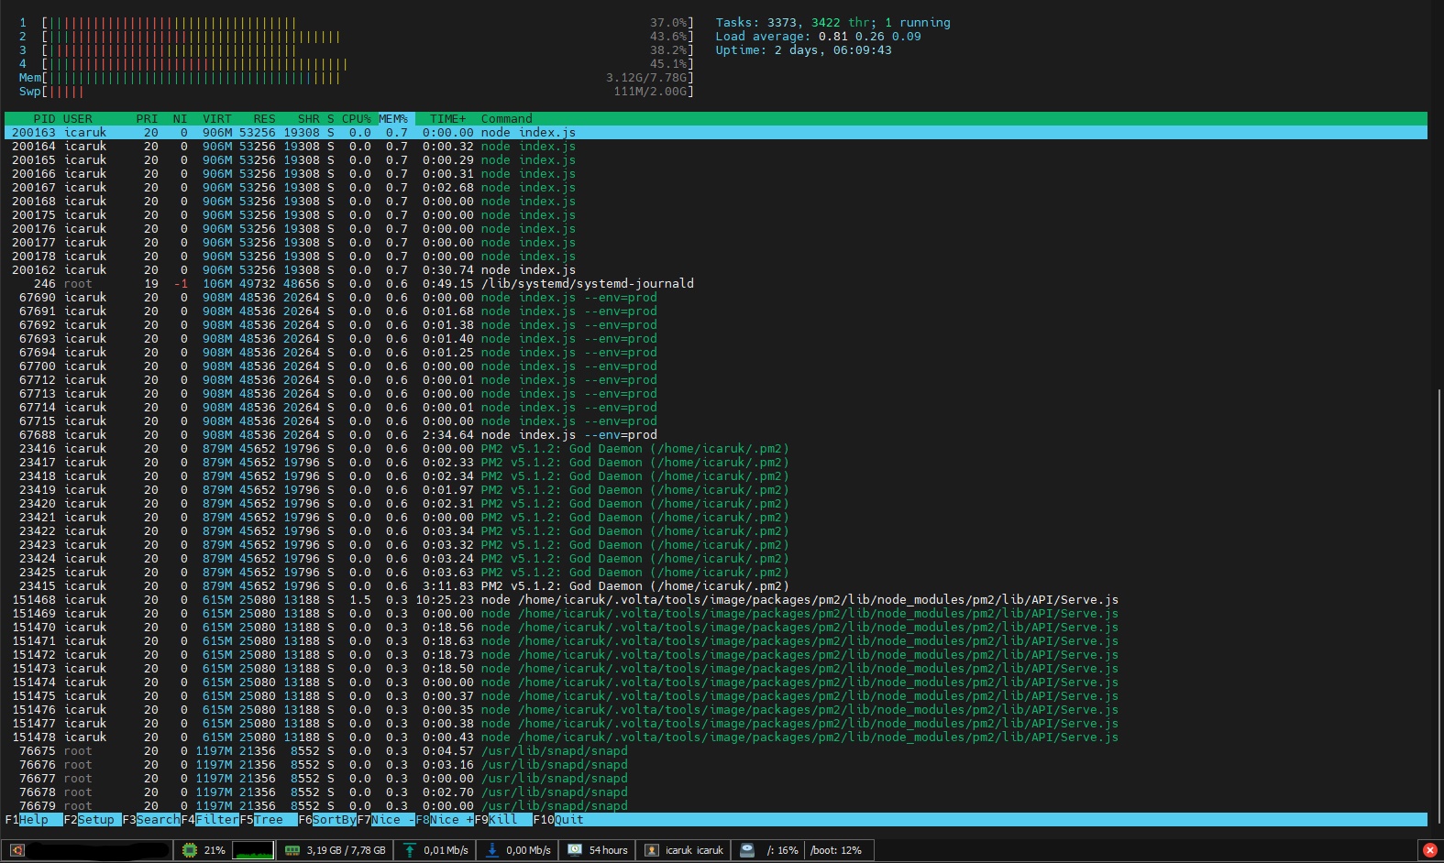This screenshot has width=1444, height=863.
Task: Click the Command column header
Action: [507, 119]
